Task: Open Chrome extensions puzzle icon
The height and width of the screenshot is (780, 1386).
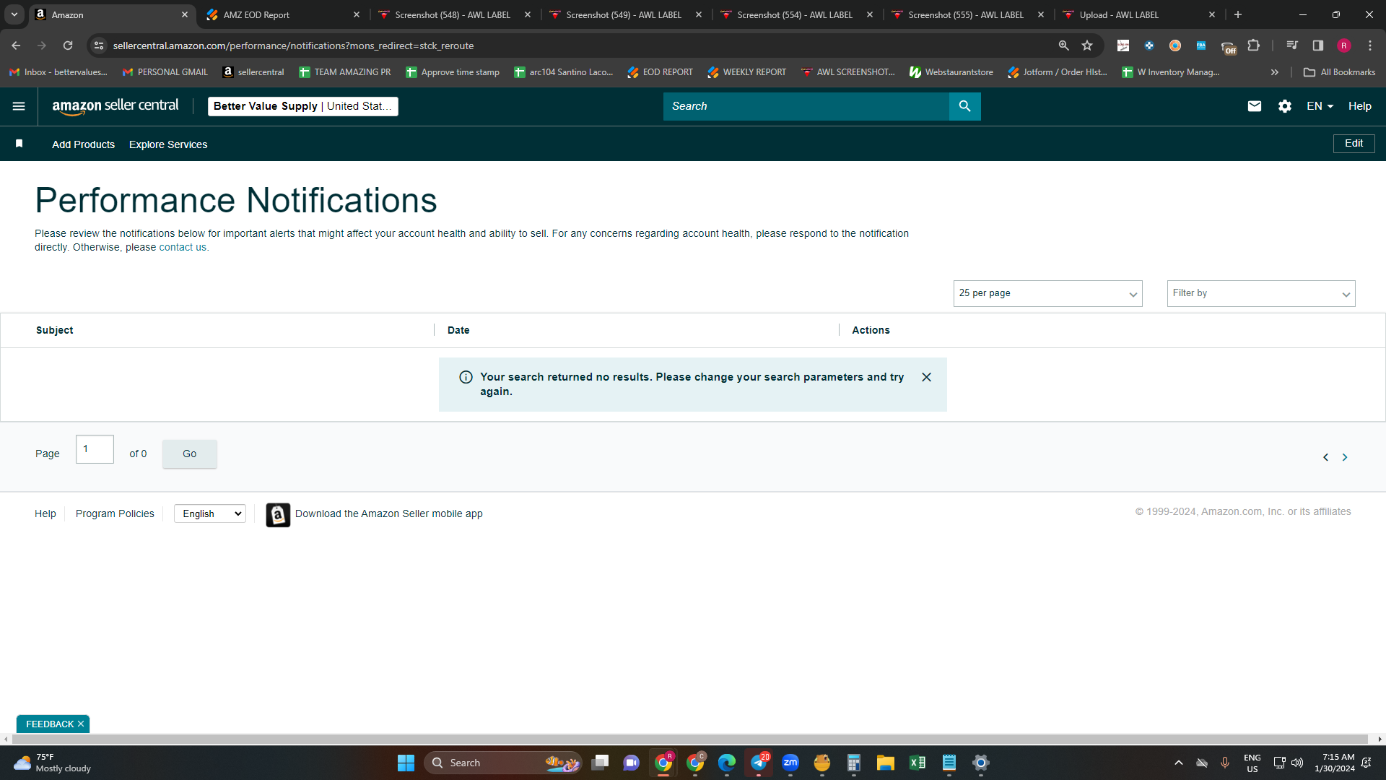Action: (1254, 45)
